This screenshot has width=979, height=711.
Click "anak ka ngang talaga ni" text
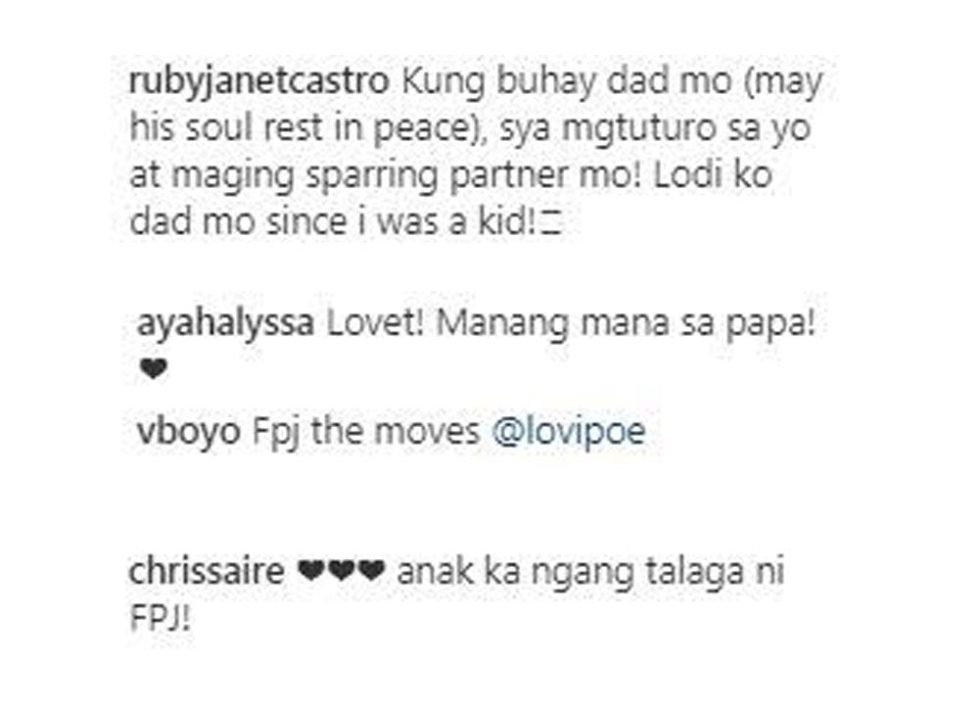click(x=590, y=572)
